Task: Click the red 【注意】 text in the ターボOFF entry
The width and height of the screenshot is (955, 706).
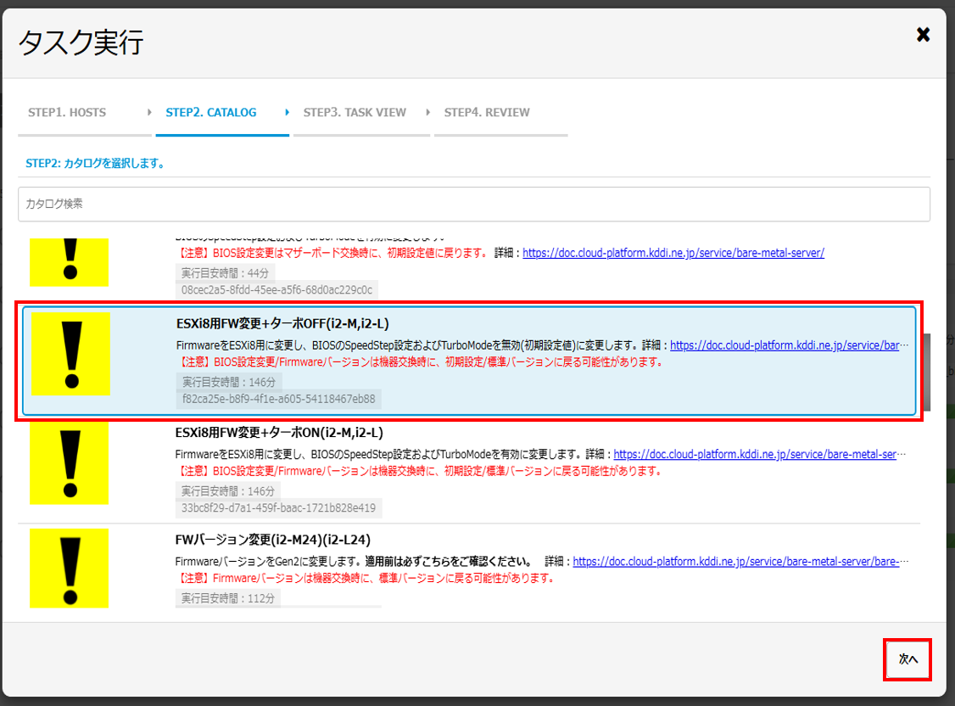Action: [420, 361]
